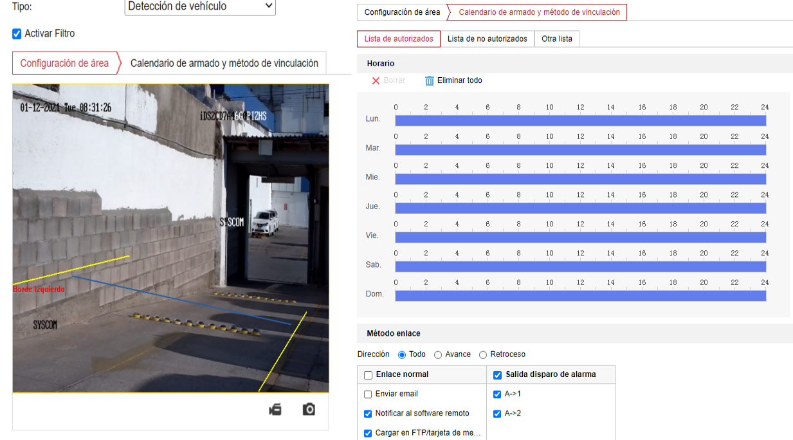
Task: Click the Lun. schedule time bar
Action: tap(581, 120)
